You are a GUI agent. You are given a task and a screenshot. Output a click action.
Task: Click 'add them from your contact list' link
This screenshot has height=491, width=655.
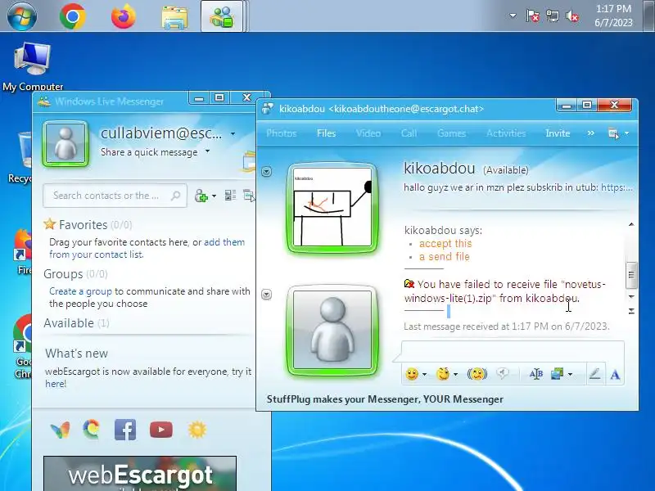click(147, 249)
